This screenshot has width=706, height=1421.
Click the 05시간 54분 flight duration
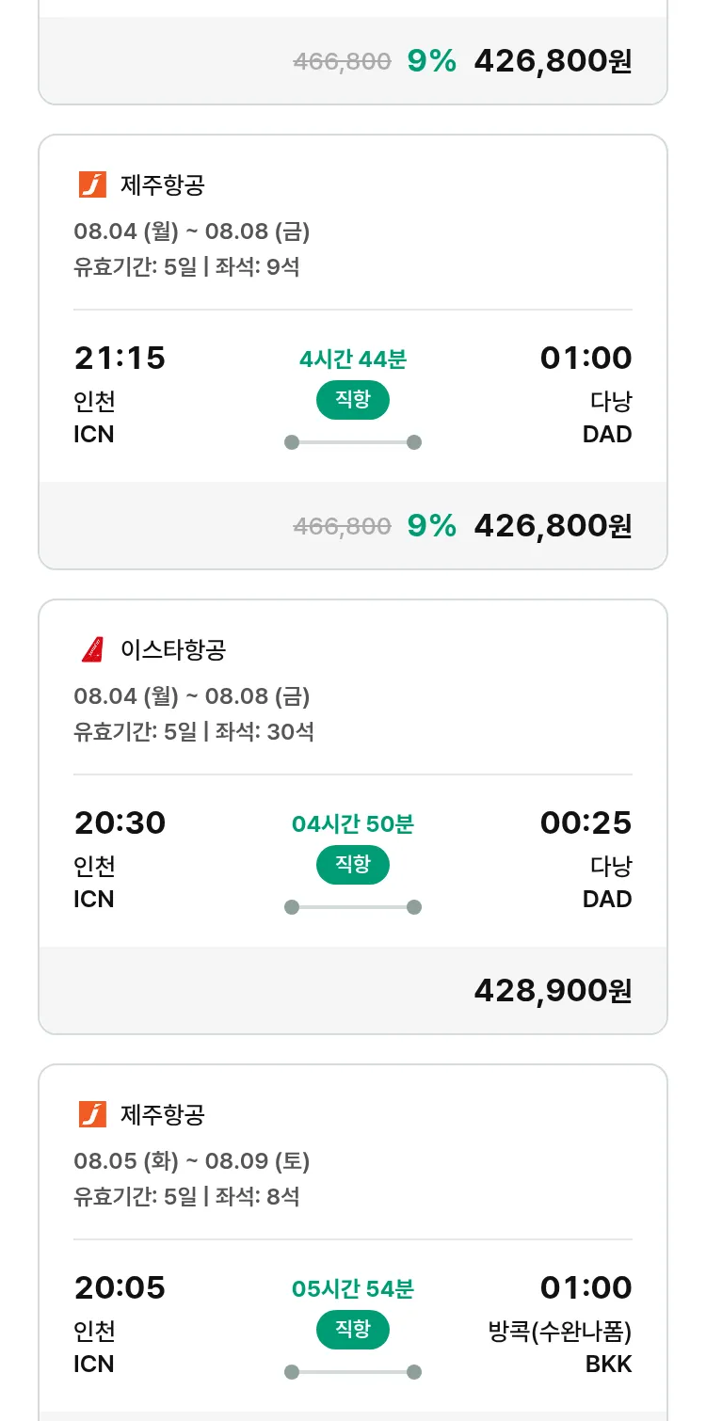(x=352, y=1288)
